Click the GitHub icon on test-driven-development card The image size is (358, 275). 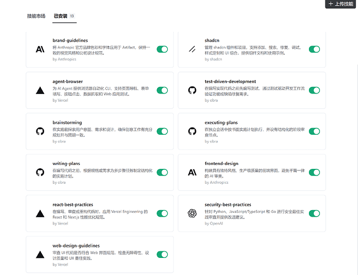(192, 90)
